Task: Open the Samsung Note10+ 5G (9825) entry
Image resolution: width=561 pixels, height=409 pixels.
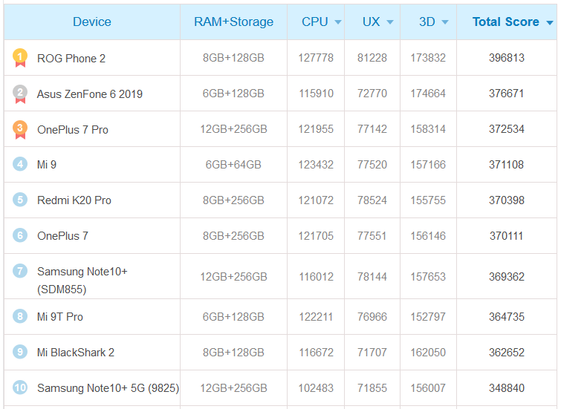Action: pyautogui.click(x=108, y=388)
